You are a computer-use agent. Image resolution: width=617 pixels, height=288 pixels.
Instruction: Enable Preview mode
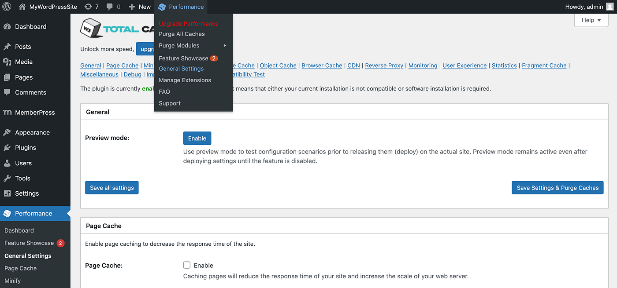[197, 138]
